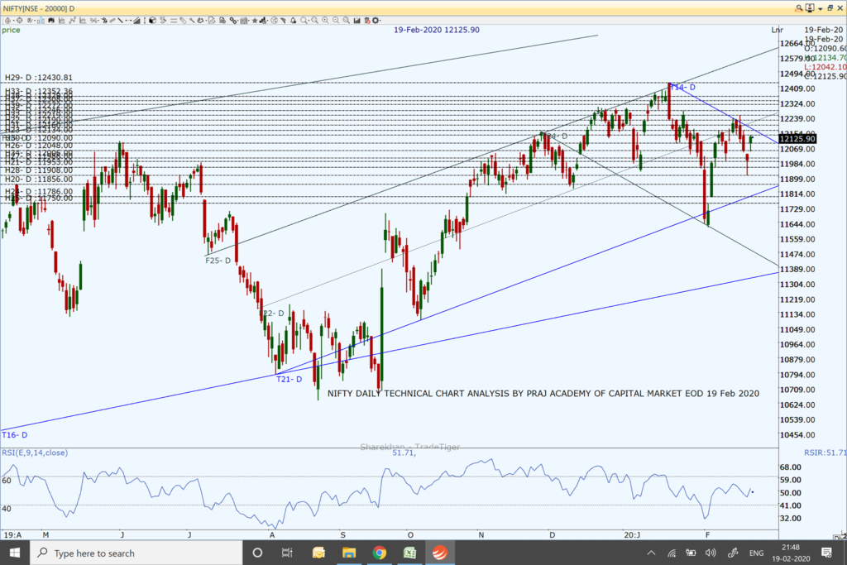Viewport: 847px width, 565px height.
Task: Click the star favorites icon
Action: (x=255, y=21)
